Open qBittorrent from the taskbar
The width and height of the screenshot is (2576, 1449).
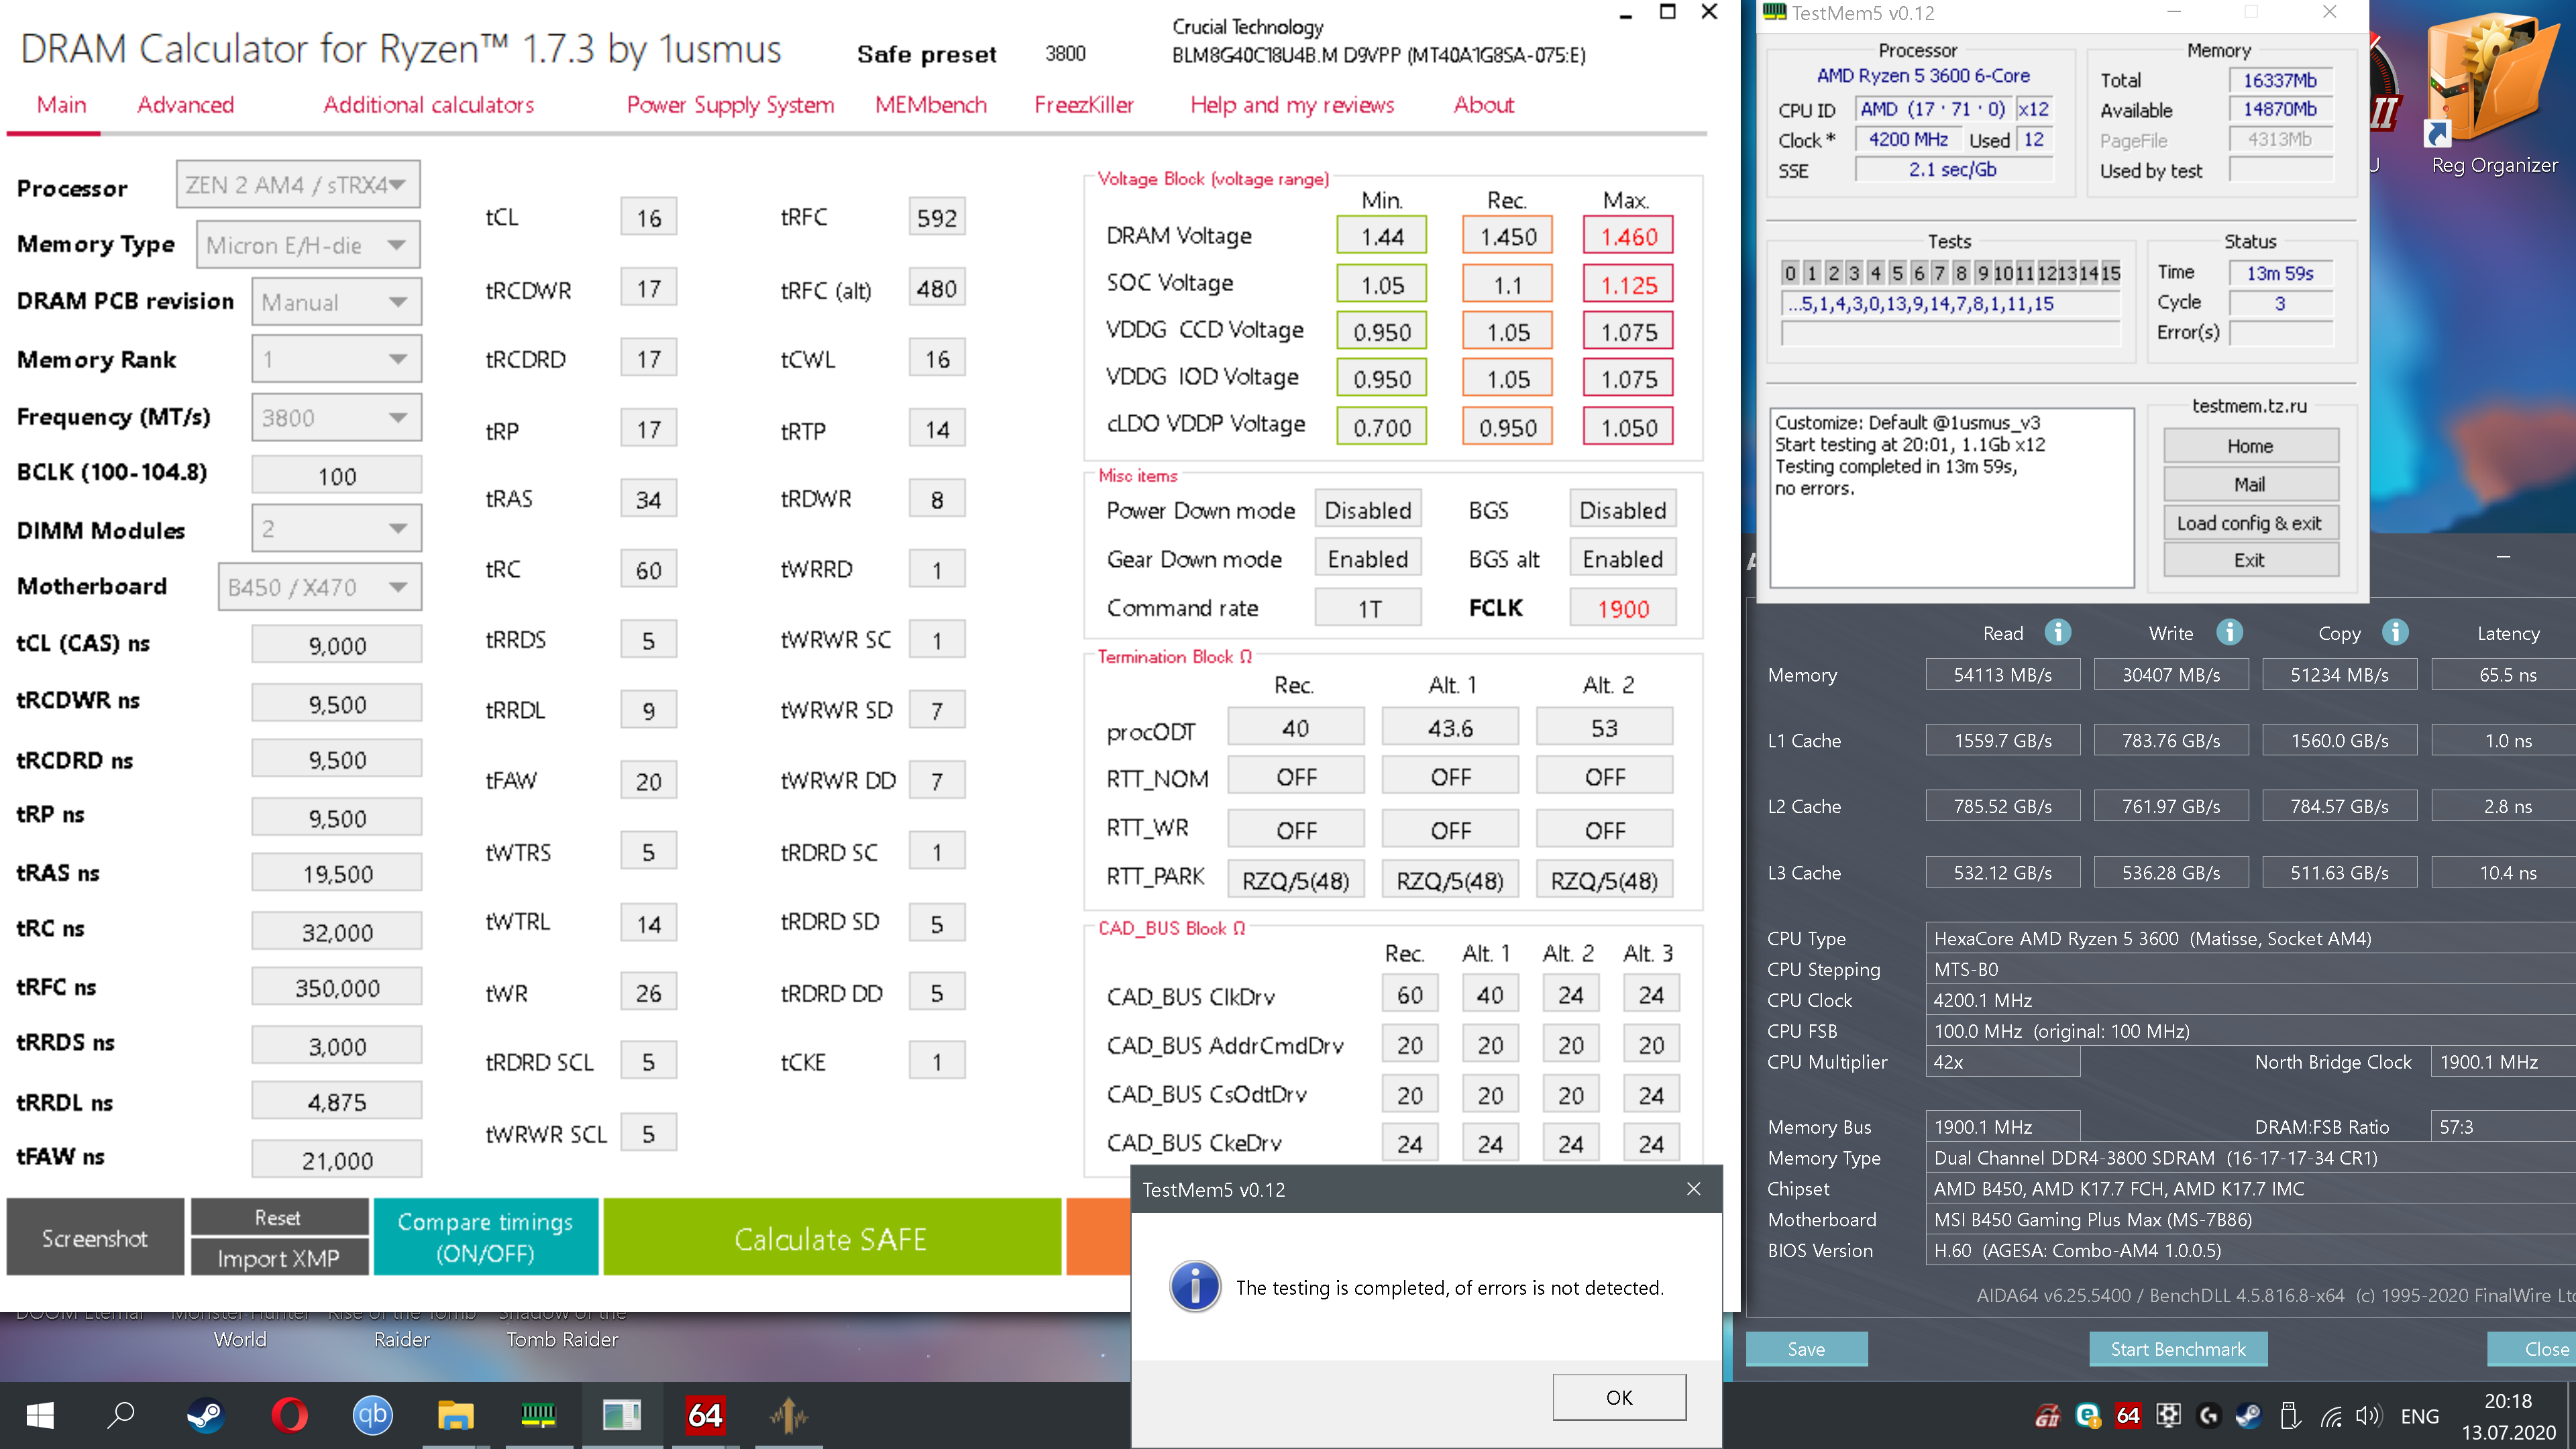[372, 1415]
